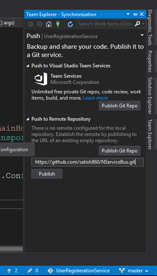Open the Push page dropdown arrow

(x=142, y=35)
